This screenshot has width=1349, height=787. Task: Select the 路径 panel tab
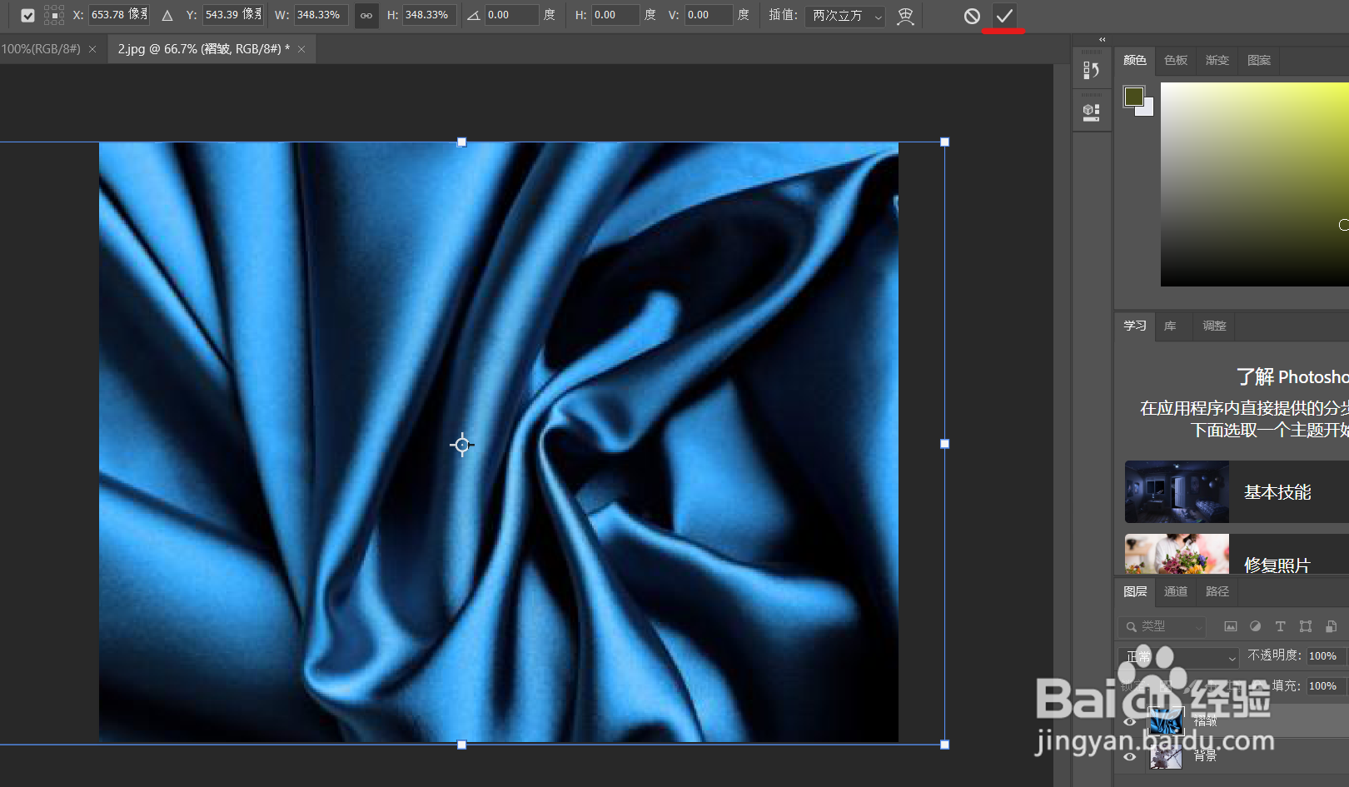pyautogui.click(x=1217, y=591)
